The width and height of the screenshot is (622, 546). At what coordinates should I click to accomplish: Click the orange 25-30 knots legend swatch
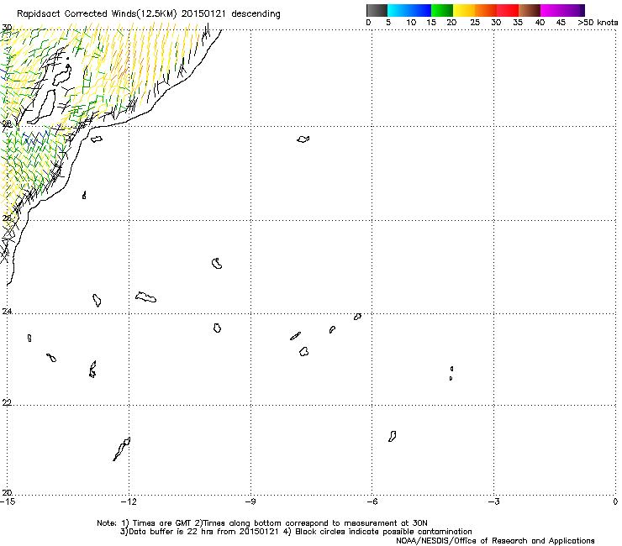pyautogui.click(x=486, y=10)
